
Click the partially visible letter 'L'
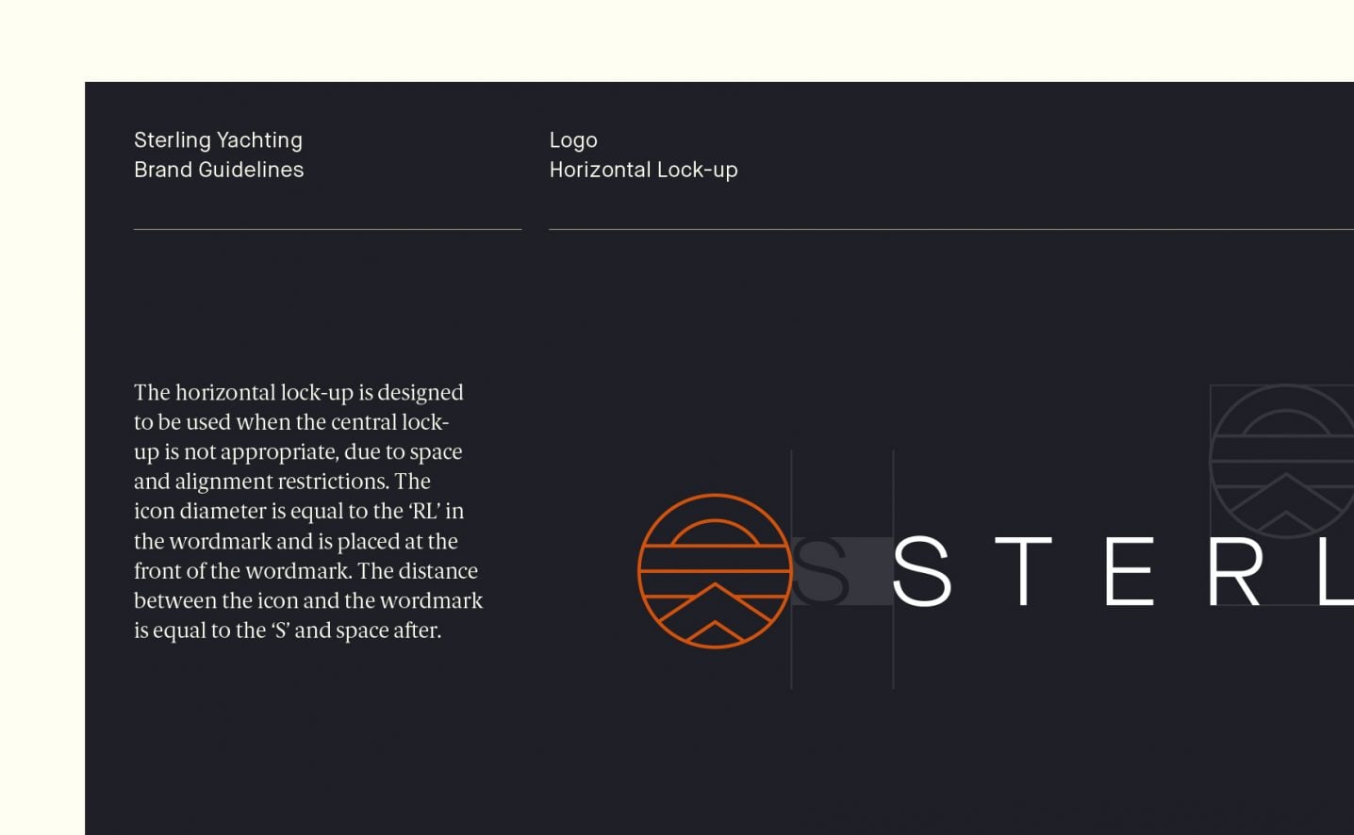tap(1337, 571)
